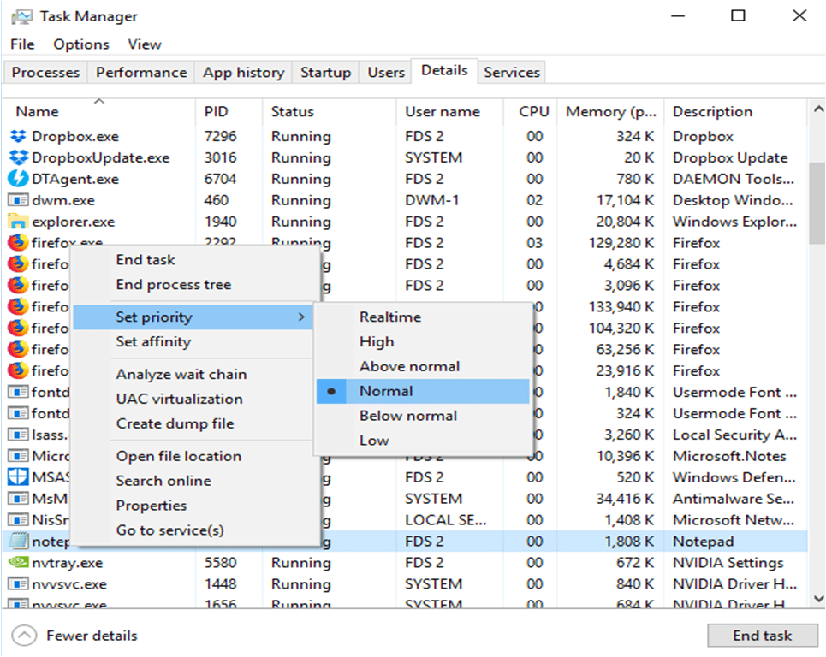The image size is (826, 657).
Task: Click the NisSrv process icon
Action: [18, 519]
